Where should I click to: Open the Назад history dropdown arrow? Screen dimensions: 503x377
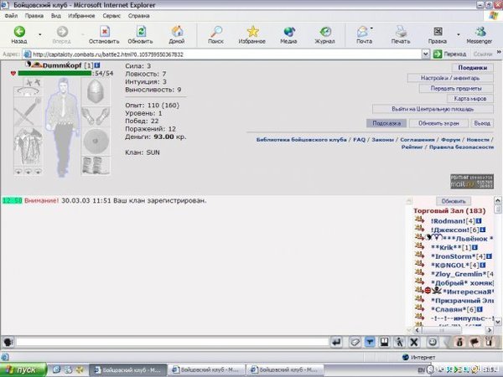tap(40, 34)
